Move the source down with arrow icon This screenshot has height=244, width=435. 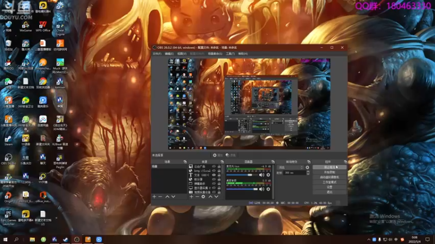[216, 196]
